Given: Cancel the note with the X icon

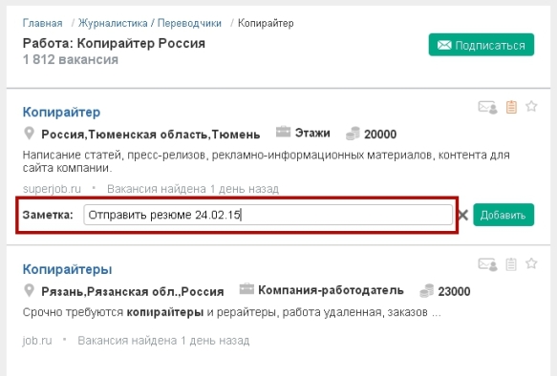Looking at the screenshot, I should (x=462, y=215).
